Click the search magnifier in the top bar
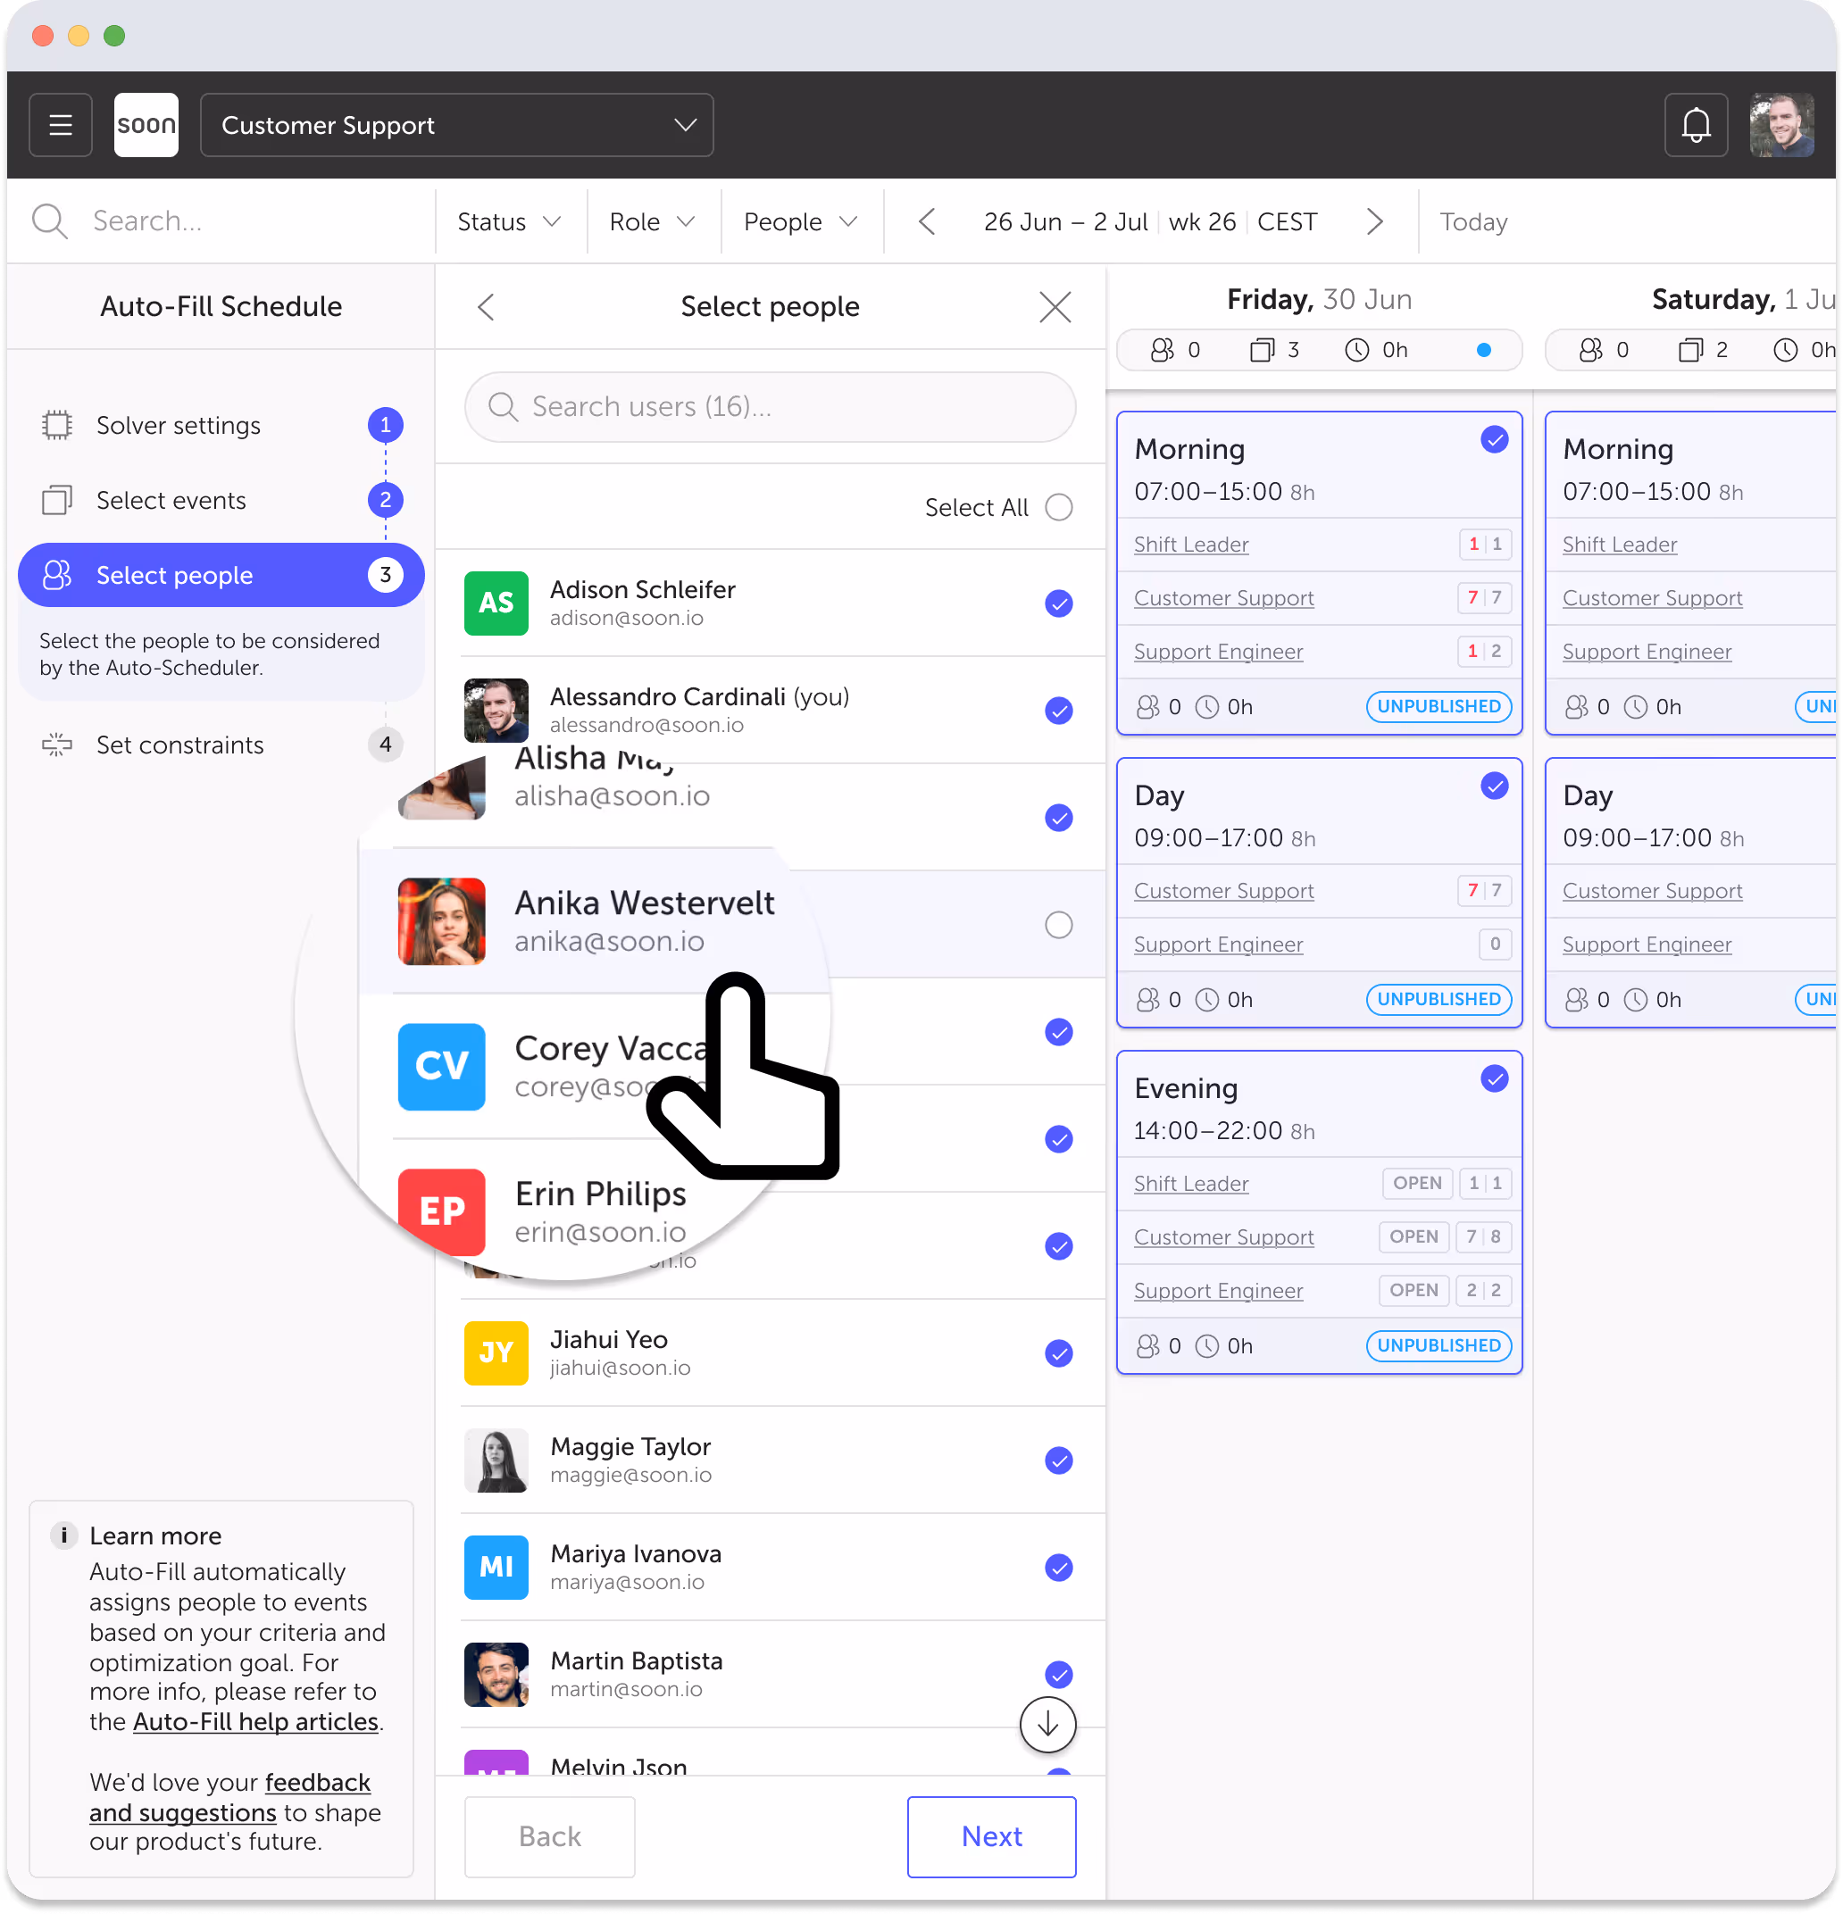The height and width of the screenshot is (1914, 1843). coord(49,221)
